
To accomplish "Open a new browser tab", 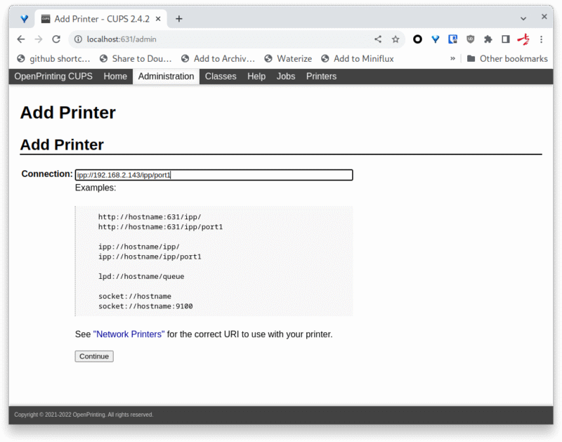I will point(179,19).
